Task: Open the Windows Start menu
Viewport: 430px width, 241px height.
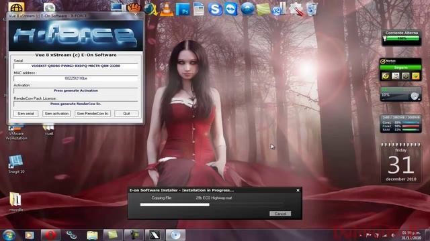Action: pos(9,235)
